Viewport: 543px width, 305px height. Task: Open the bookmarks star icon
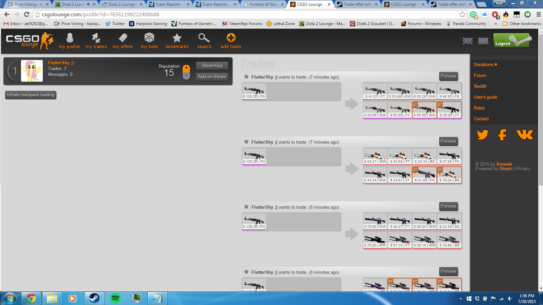click(x=177, y=38)
